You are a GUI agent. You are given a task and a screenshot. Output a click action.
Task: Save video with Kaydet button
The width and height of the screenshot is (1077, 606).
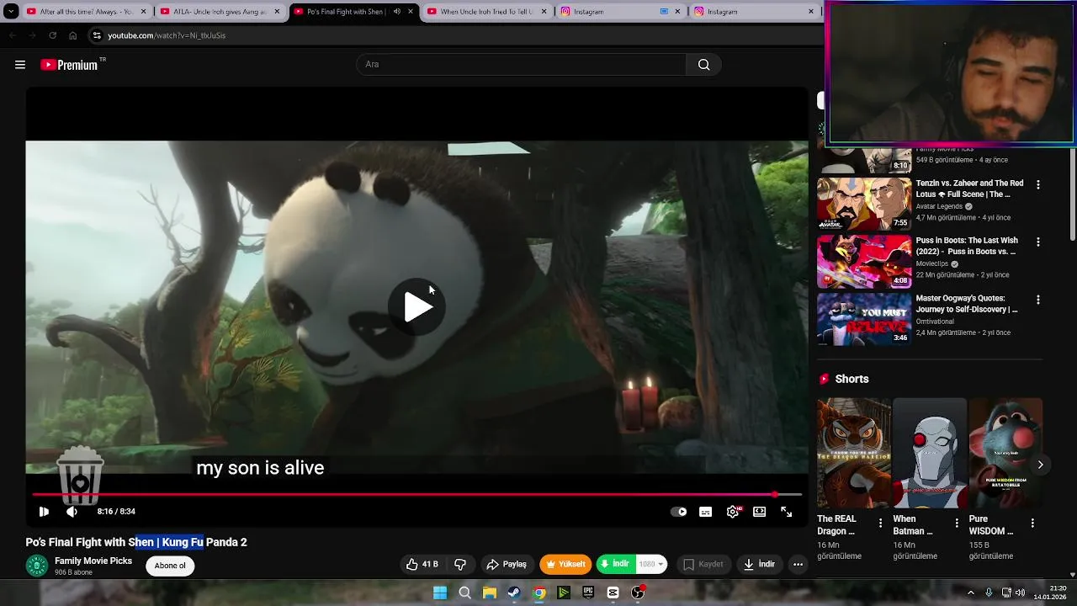pyautogui.click(x=703, y=564)
